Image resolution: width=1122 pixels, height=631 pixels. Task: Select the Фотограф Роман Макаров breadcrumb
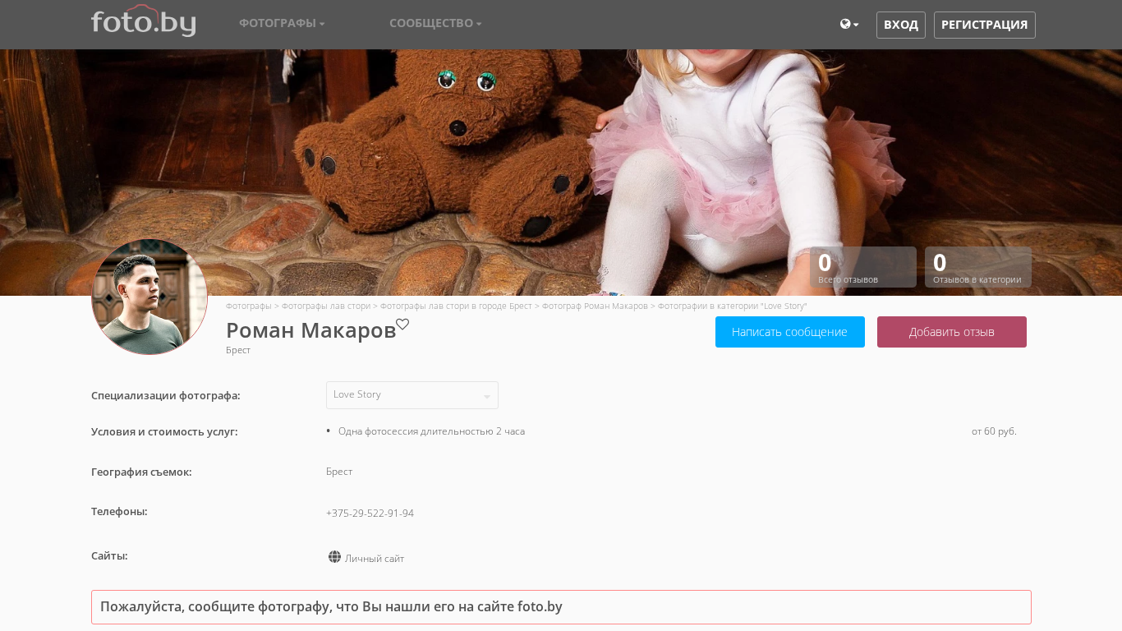[x=595, y=306]
